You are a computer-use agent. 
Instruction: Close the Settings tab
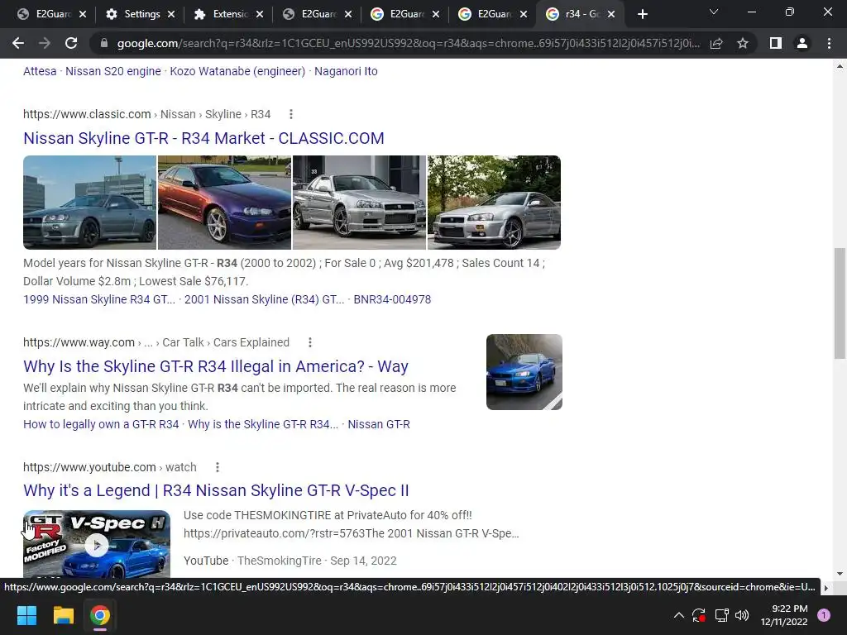coord(171,15)
